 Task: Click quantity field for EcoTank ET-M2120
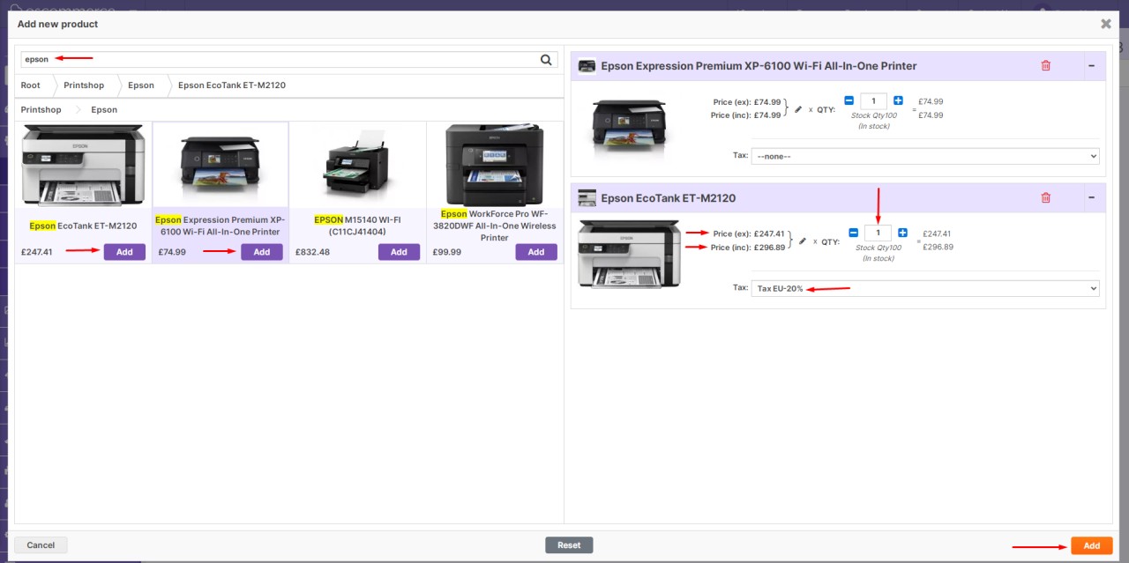[878, 233]
